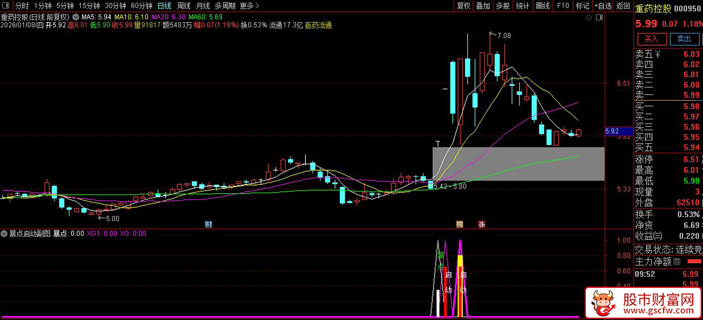Click the 医药流通 sector link
The height and width of the screenshot is (320, 703).
[x=318, y=26]
